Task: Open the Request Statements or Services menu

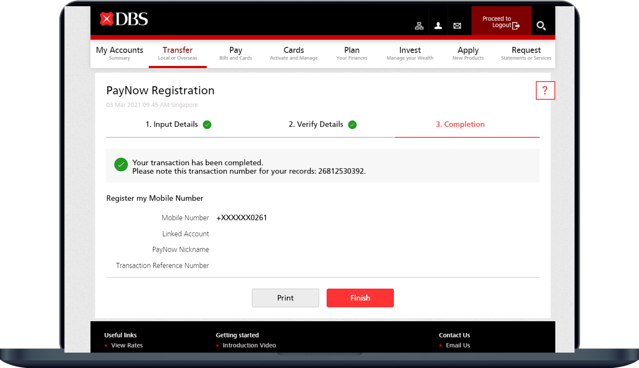Action: (x=526, y=53)
